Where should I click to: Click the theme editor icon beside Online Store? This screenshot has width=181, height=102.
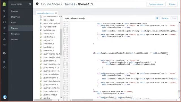pyautogui.click(x=37, y=4)
